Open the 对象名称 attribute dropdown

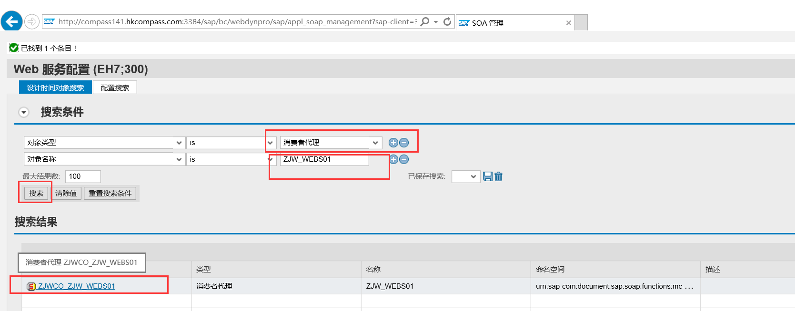click(179, 159)
